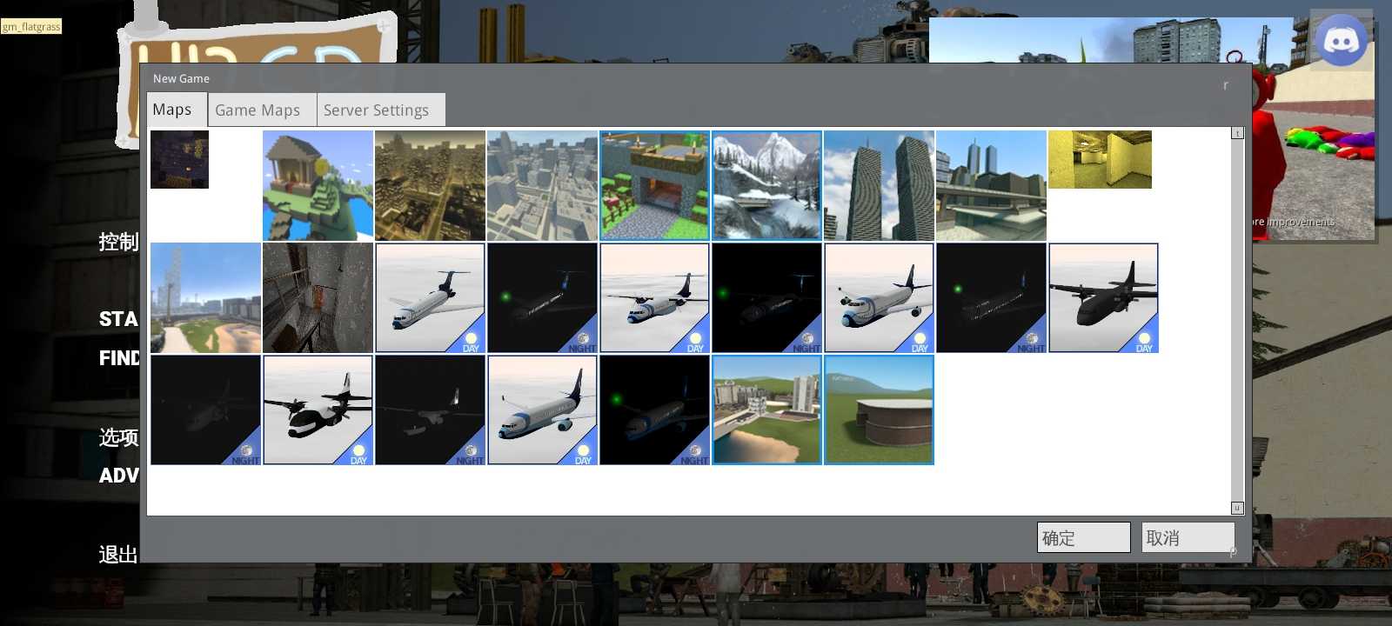Click the scrollbar up arrow in map list
This screenshot has height=626, width=1392.
[x=1237, y=133]
